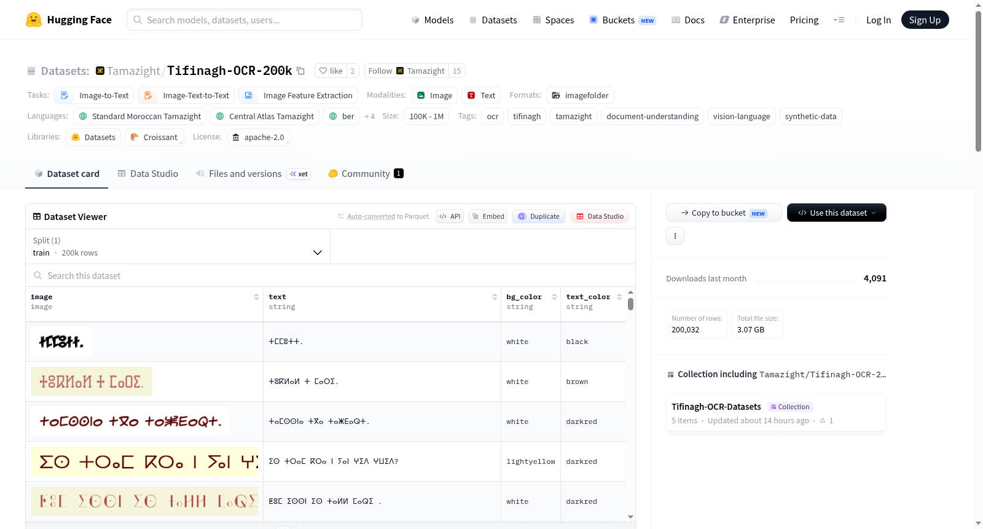Viewport: 983px width, 529px height.
Task: Click Log In
Action: click(x=879, y=20)
